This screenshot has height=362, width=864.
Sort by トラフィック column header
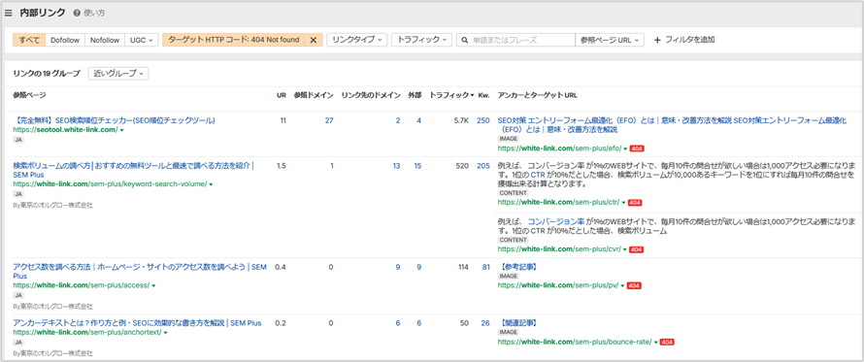(x=451, y=95)
